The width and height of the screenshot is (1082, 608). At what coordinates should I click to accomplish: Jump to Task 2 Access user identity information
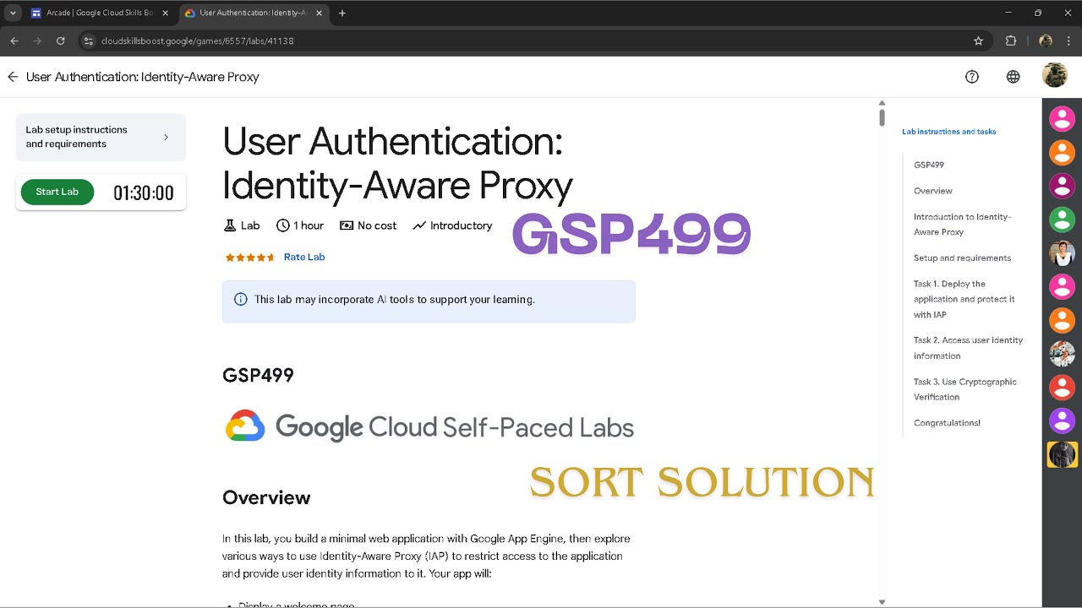(969, 348)
